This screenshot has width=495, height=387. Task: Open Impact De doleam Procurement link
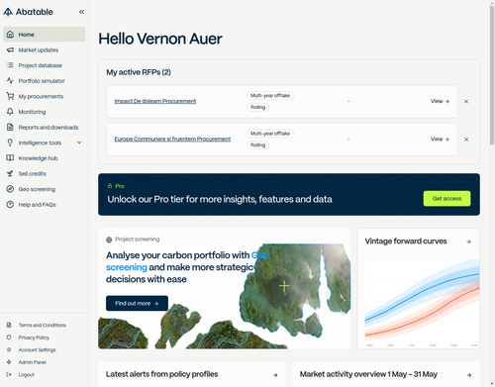point(155,101)
